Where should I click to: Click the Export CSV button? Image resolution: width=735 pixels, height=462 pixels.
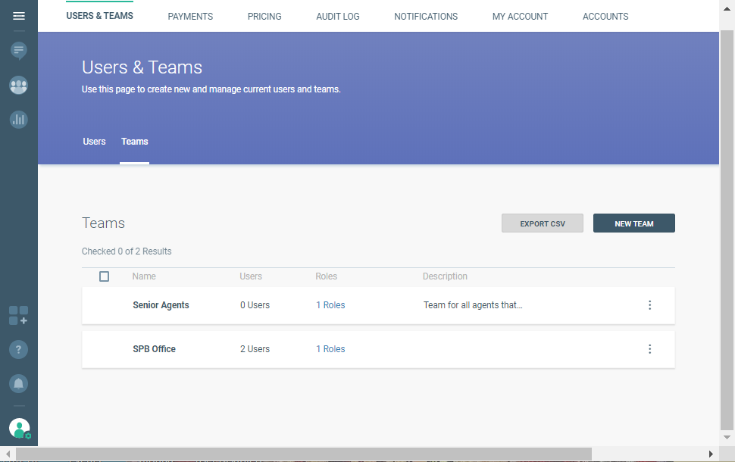[x=543, y=223]
